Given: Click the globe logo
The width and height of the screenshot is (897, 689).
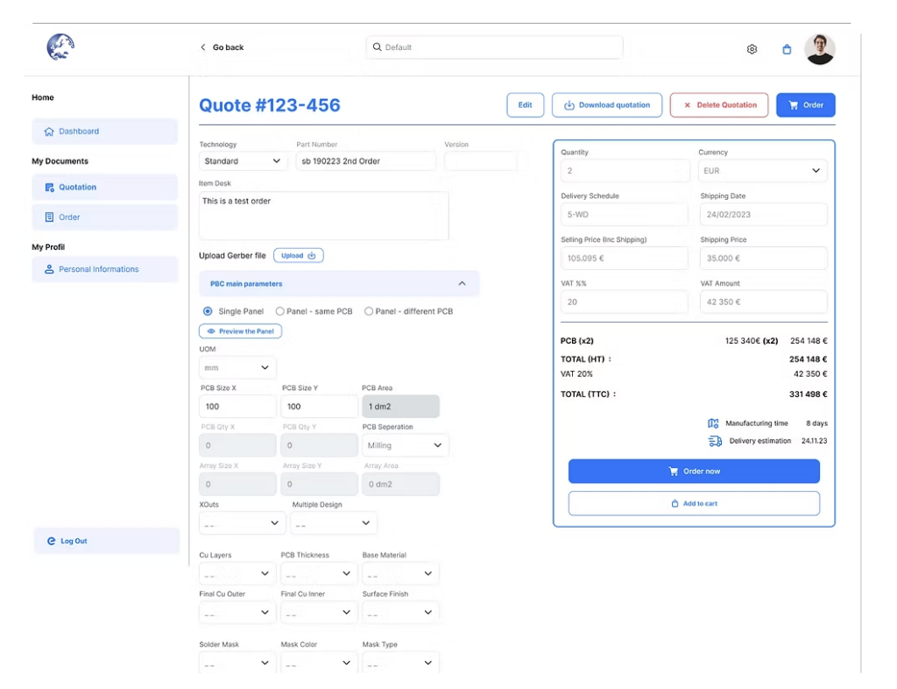Looking at the screenshot, I should [60, 47].
